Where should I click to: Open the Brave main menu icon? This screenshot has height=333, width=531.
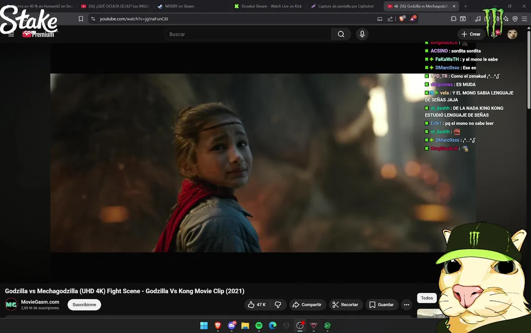524,19
